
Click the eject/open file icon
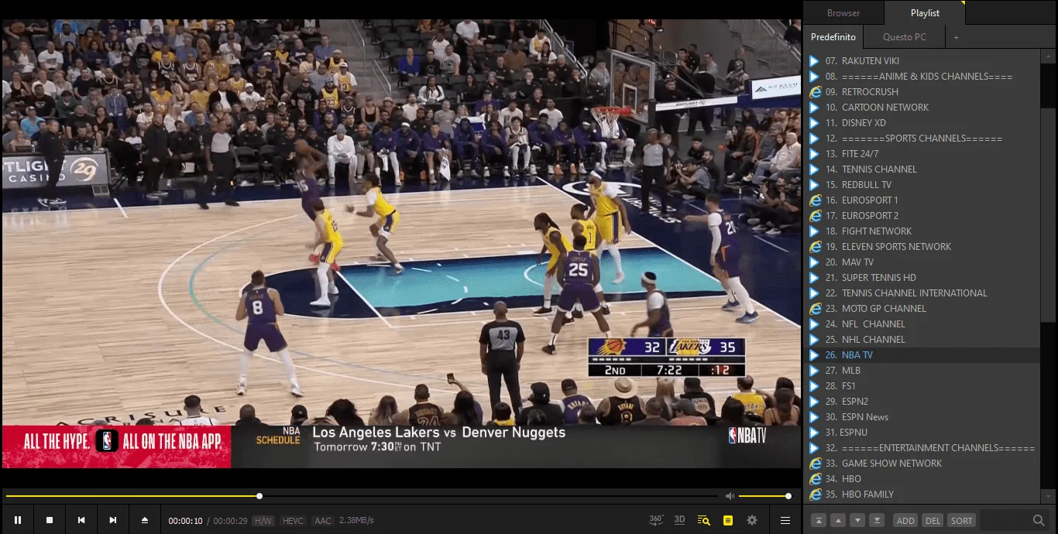coord(144,520)
